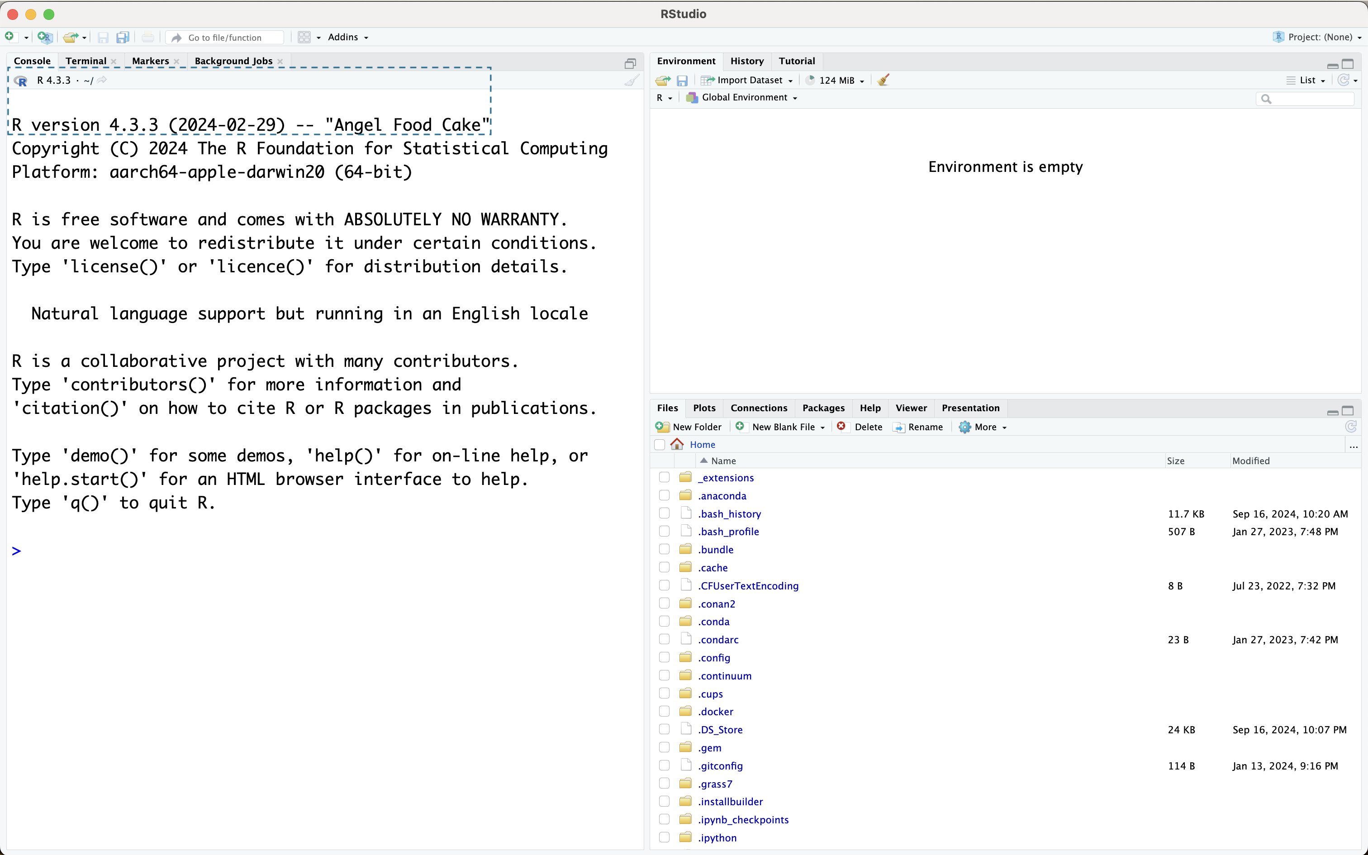Open the R language dropdown in Environment

pyautogui.click(x=664, y=98)
